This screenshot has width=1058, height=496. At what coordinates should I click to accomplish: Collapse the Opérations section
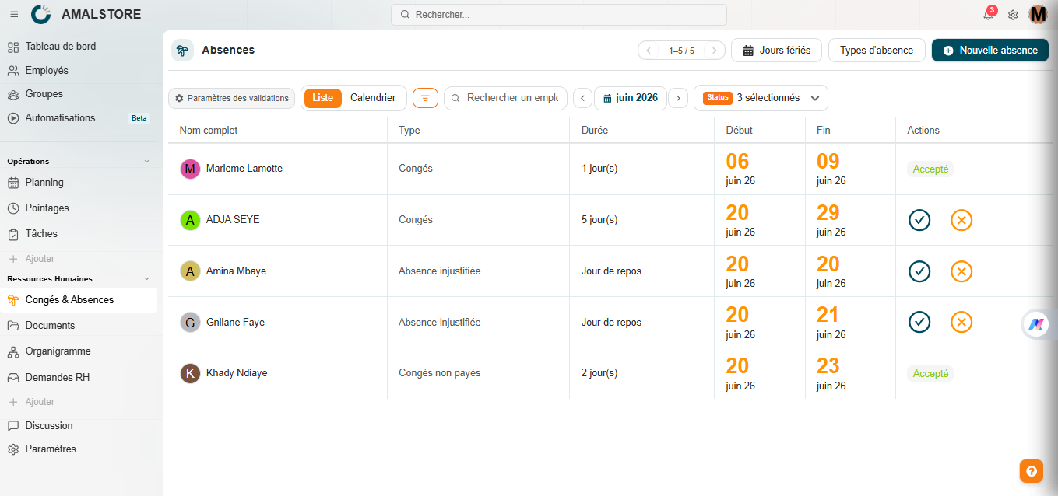click(x=146, y=162)
